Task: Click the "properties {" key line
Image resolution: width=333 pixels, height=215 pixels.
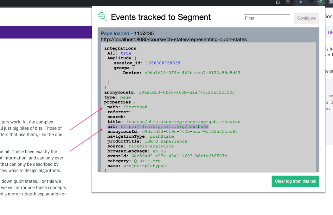Action: 120,102
